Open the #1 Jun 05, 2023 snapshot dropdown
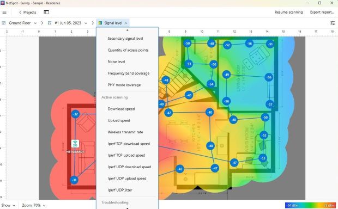 point(71,23)
